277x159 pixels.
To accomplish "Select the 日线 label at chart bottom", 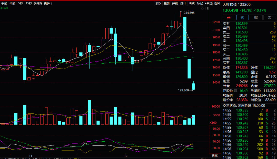I will pyautogui.click(x=215, y=156).
